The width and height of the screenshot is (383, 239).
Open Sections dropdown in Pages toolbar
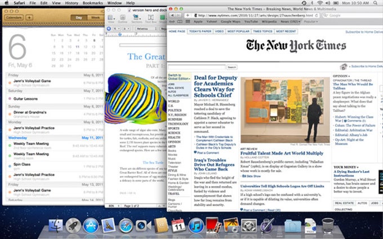137,19
